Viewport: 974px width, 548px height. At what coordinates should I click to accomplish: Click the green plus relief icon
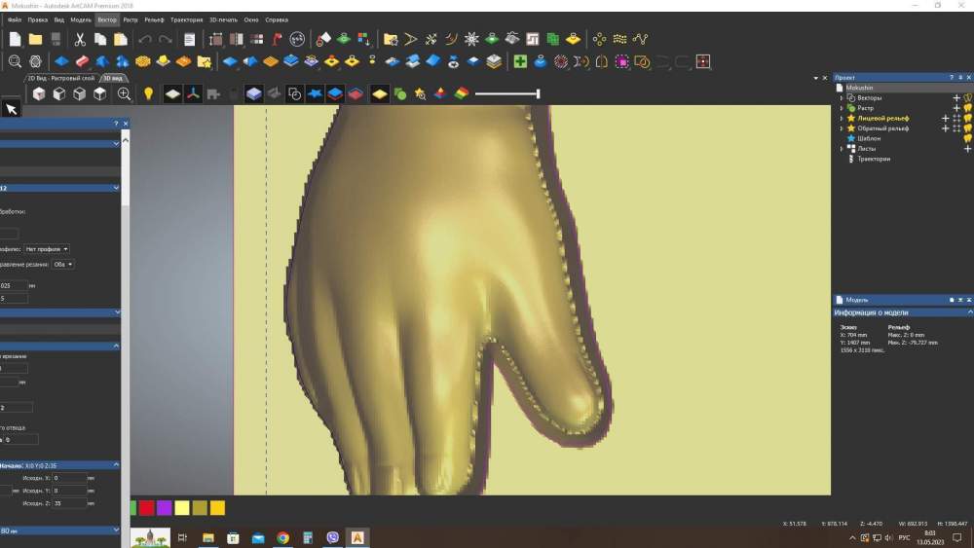(x=520, y=61)
